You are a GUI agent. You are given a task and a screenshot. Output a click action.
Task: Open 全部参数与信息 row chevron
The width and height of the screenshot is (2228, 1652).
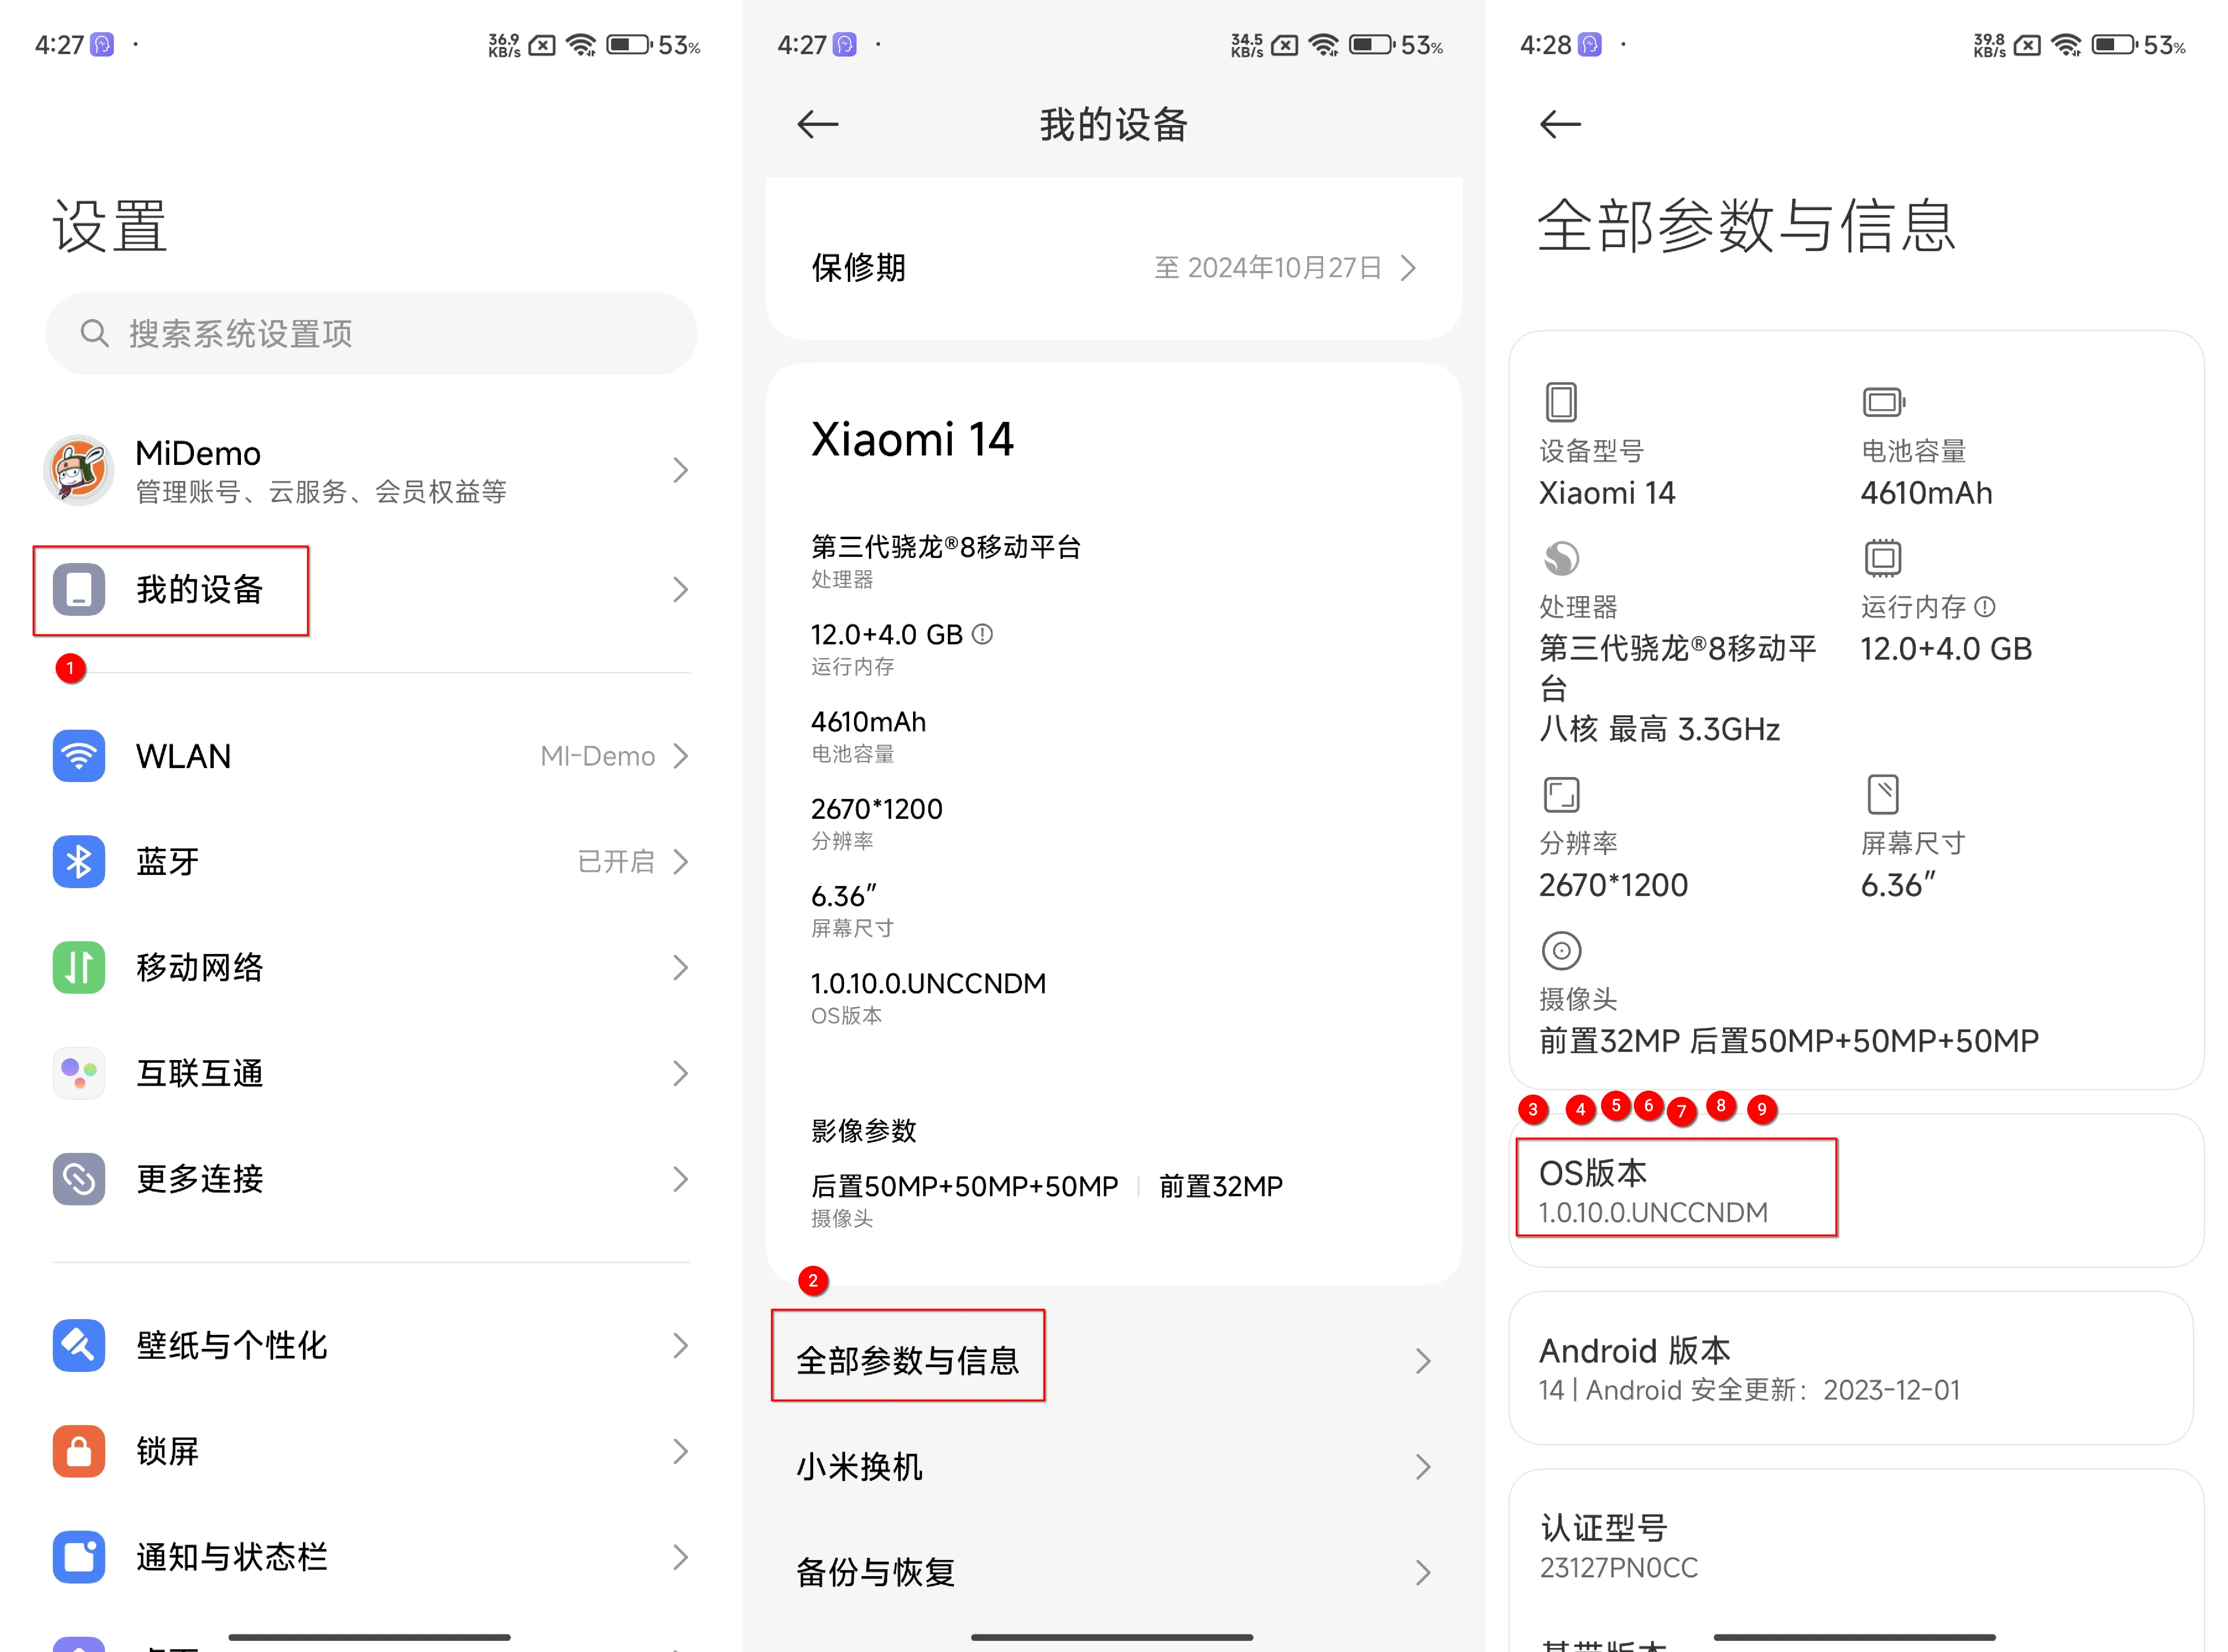click(x=1423, y=1361)
